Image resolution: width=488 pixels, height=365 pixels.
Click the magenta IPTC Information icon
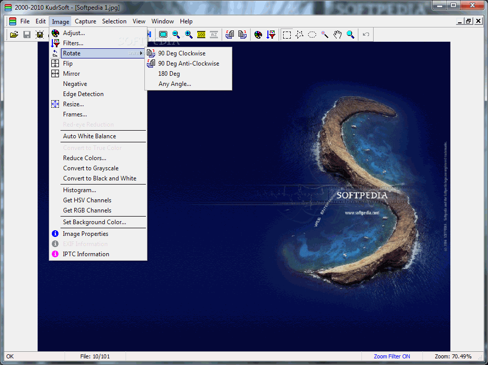(x=55, y=254)
